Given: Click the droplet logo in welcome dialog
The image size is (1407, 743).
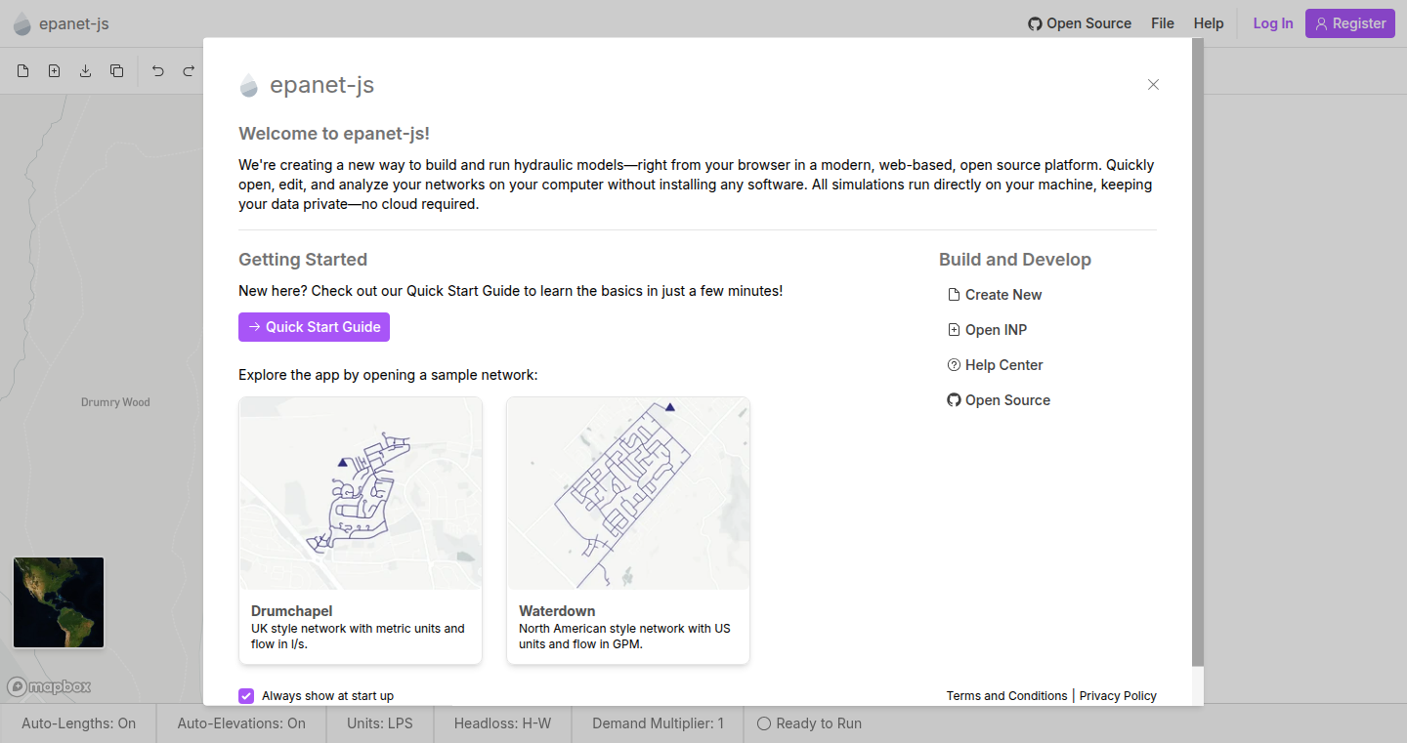Looking at the screenshot, I should pyautogui.click(x=249, y=85).
